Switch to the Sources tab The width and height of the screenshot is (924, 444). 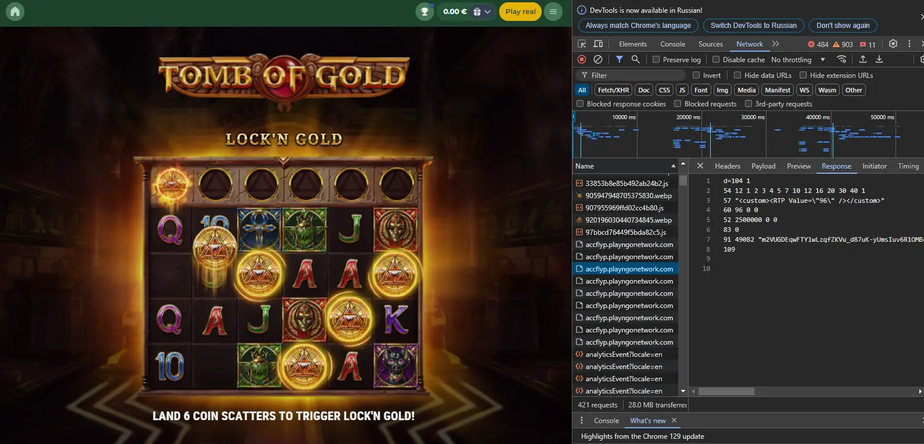click(710, 44)
